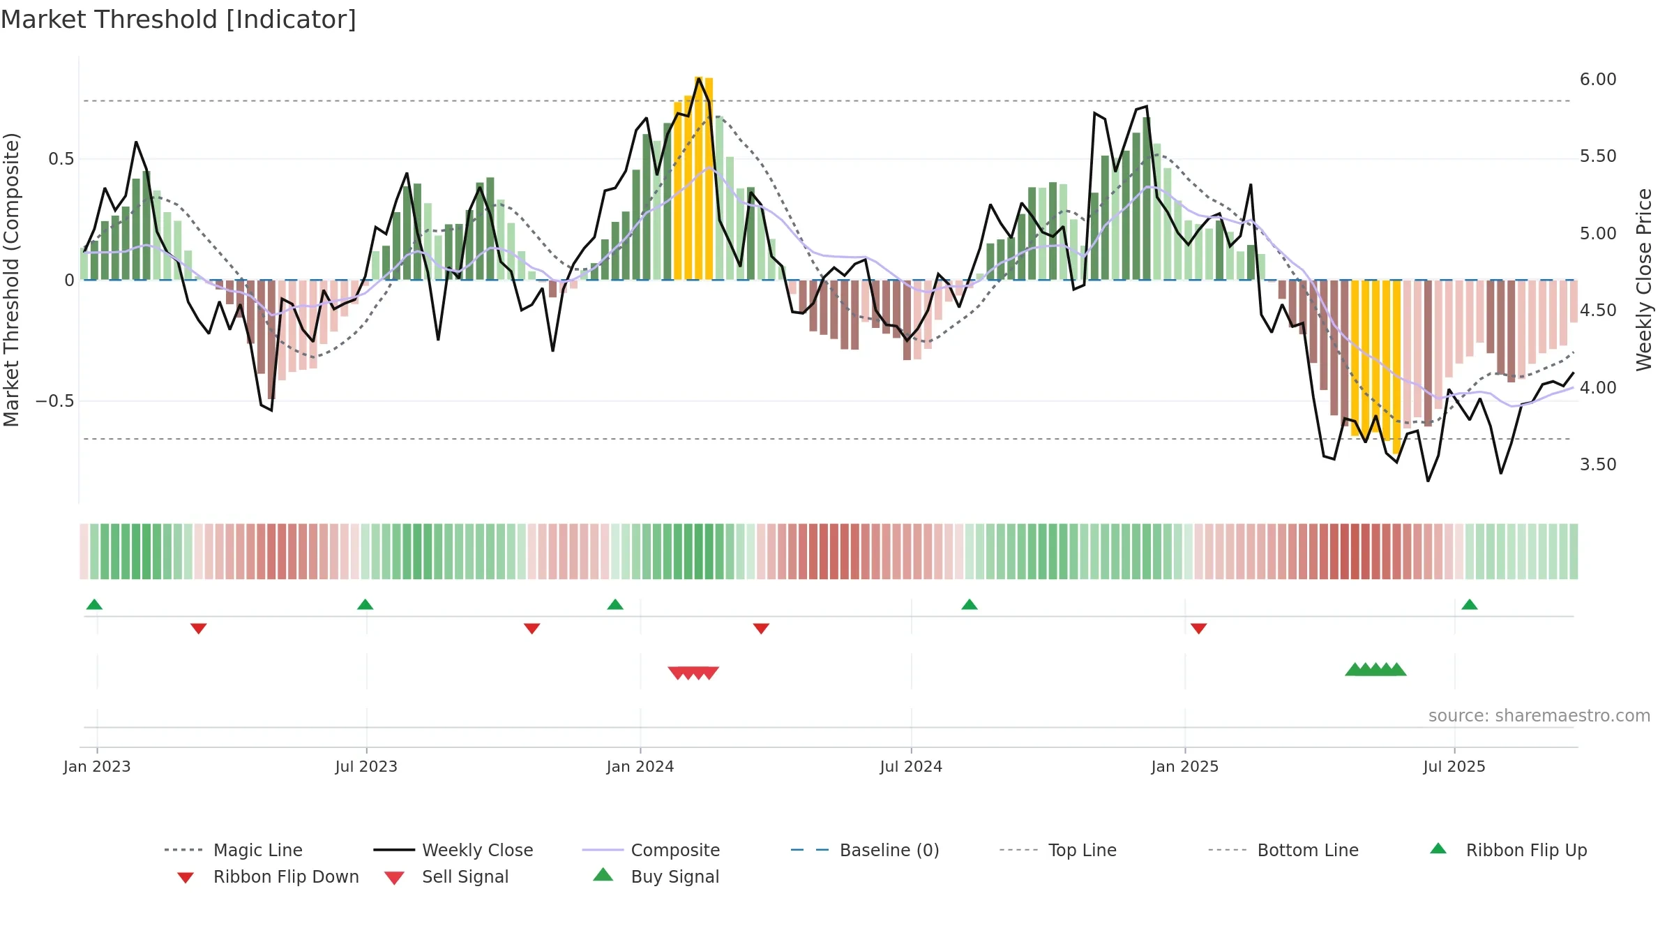Click the Weekly Close Price axis title
The width and height of the screenshot is (1674, 942).
(1644, 279)
